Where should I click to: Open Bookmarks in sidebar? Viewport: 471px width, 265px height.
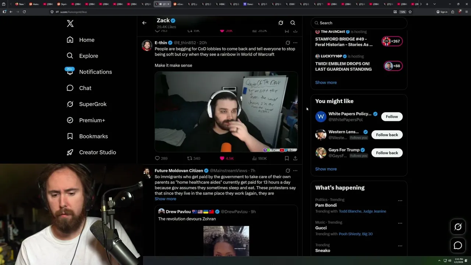[x=87, y=136]
